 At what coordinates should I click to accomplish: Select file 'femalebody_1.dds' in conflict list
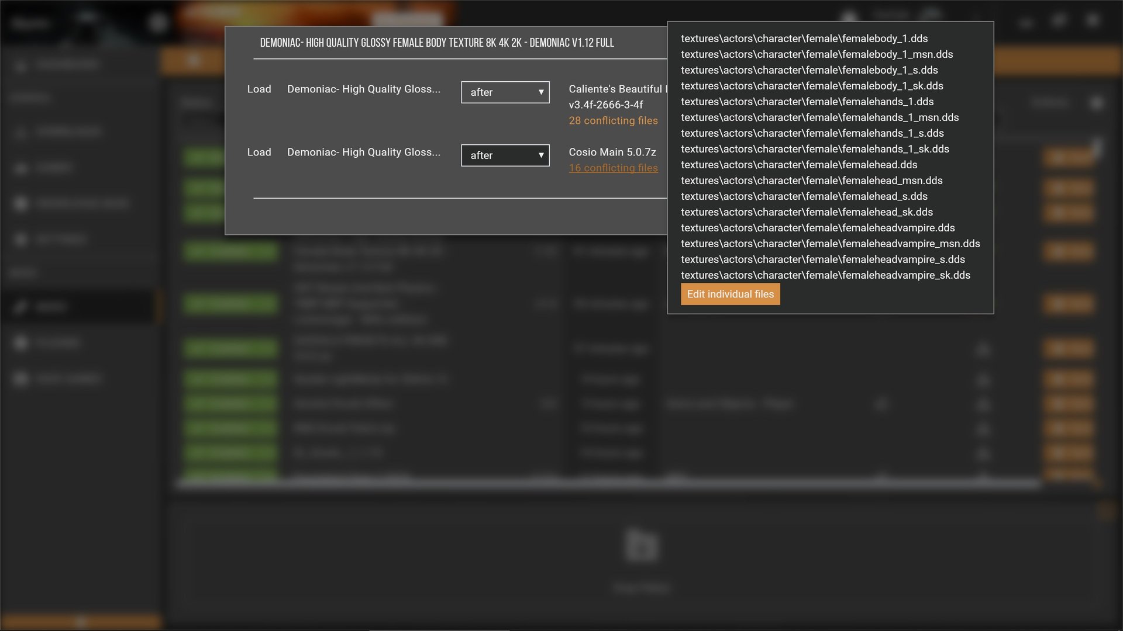coord(804,39)
